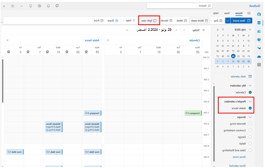Collapse the People's calendars section
Screen dimensions: 265x168
250,101
